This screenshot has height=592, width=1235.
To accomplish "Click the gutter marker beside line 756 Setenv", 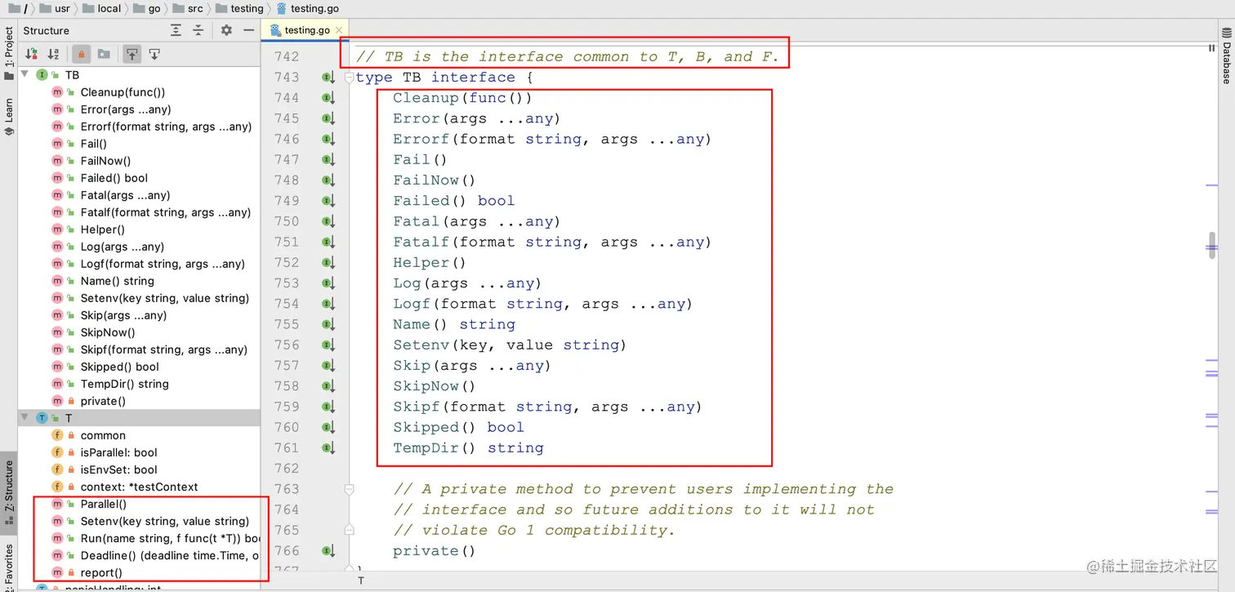I will point(328,345).
